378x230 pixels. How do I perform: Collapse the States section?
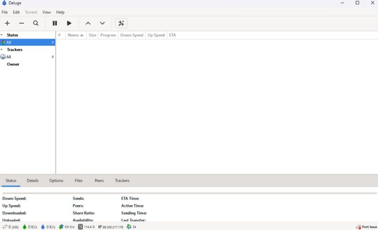click(x=2, y=35)
